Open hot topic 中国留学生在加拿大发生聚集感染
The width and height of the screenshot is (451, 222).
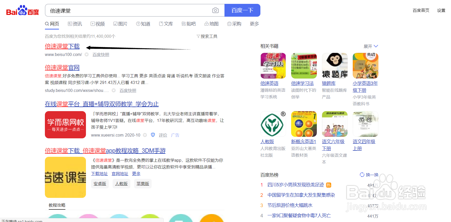(x=301, y=195)
